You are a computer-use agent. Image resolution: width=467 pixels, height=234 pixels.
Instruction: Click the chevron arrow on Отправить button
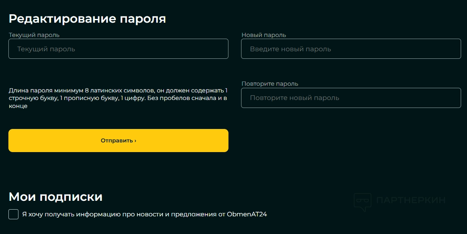coord(135,141)
